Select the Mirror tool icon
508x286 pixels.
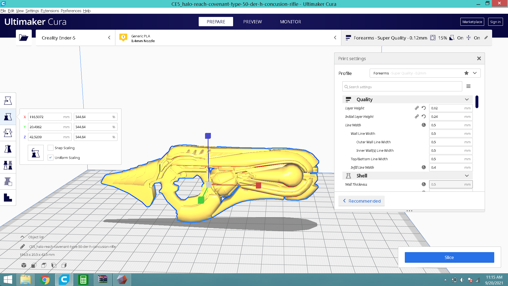coord(8,149)
